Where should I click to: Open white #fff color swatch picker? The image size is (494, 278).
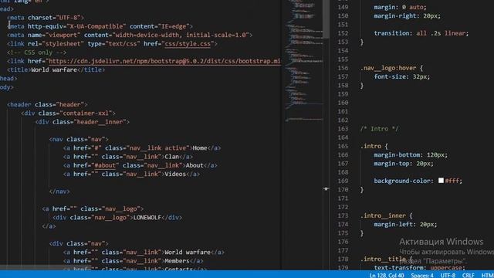click(441, 181)
